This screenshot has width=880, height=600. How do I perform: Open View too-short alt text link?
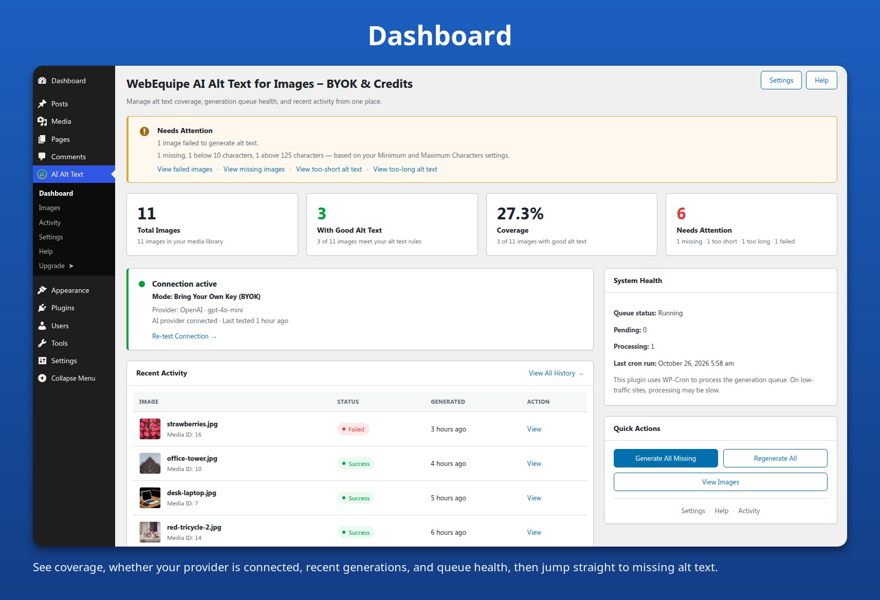click(x=329, y=169)
